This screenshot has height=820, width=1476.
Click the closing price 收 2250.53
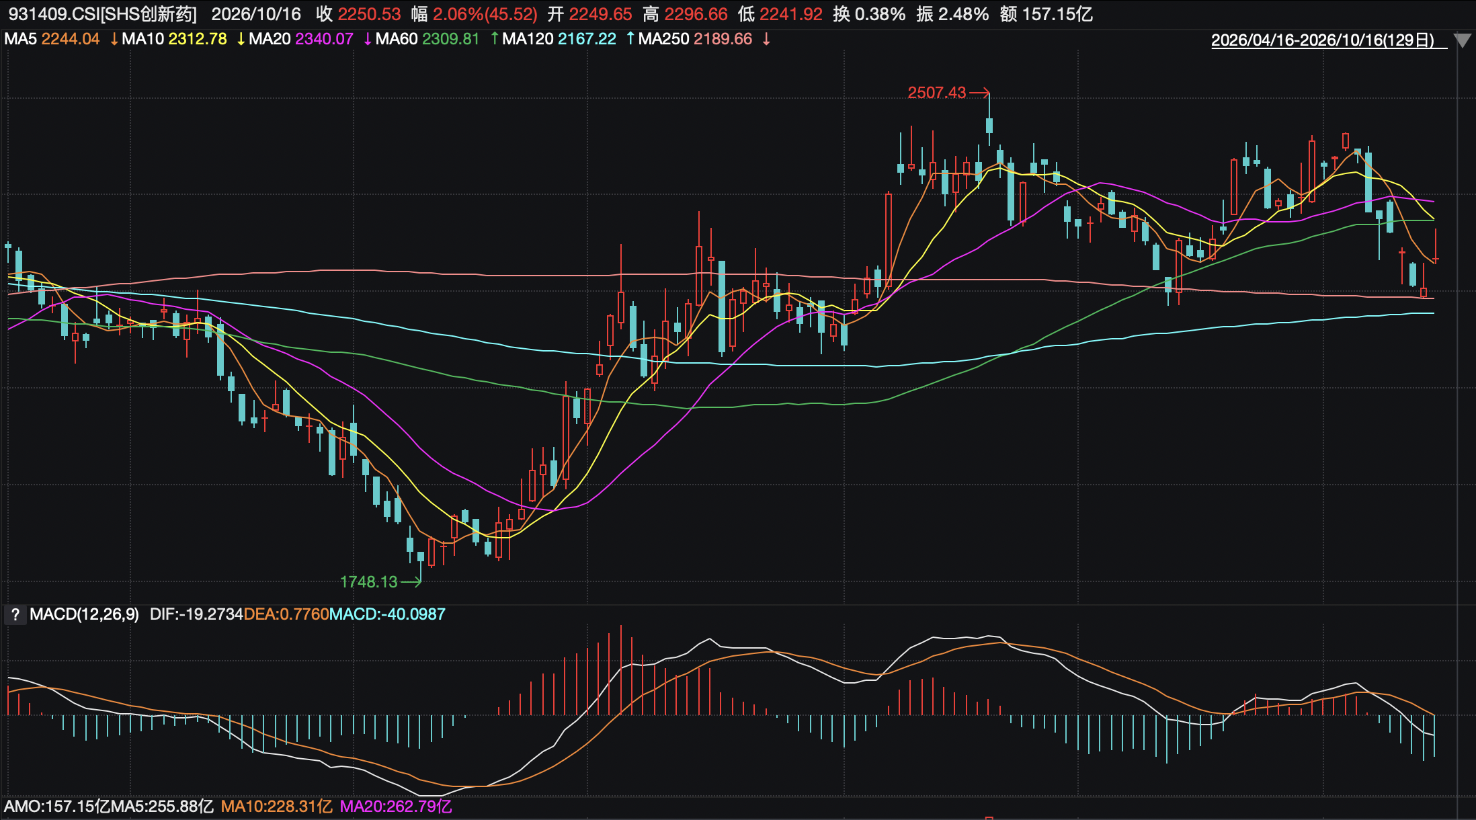(358, 14)
